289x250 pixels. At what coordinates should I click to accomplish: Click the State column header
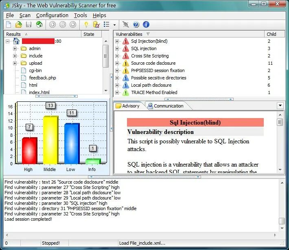point(91,34)
